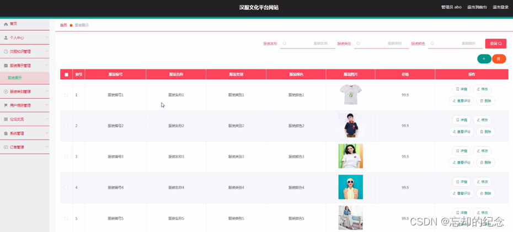This screenshot has width=513, height=232.
Task: Check the checkbox for row index 2
Action: point(66,126)
